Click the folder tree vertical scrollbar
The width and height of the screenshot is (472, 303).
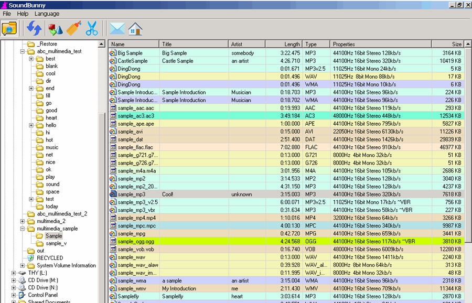102,157
